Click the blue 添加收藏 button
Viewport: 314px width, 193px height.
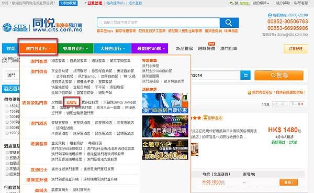point(68,3)
